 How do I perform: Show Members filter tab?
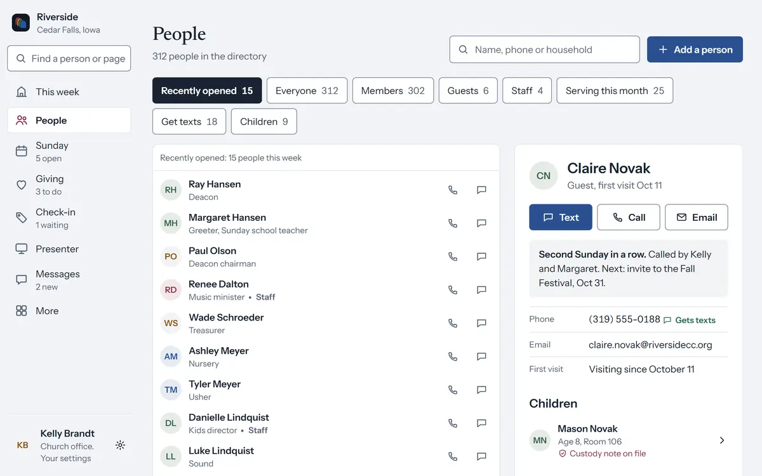pos(393,91)
